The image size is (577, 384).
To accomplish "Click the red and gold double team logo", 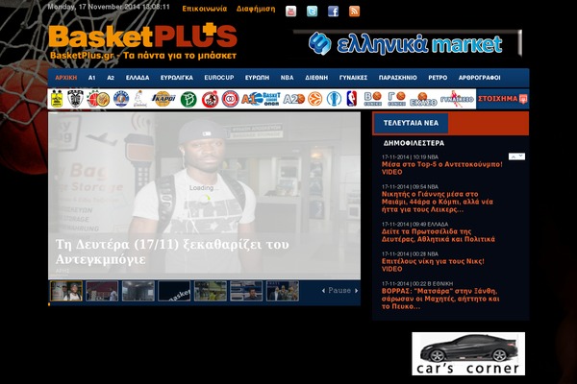I will click(99, 99).
